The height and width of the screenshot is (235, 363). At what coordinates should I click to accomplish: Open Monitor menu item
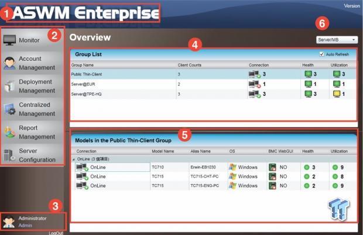(x=32, y=40)
